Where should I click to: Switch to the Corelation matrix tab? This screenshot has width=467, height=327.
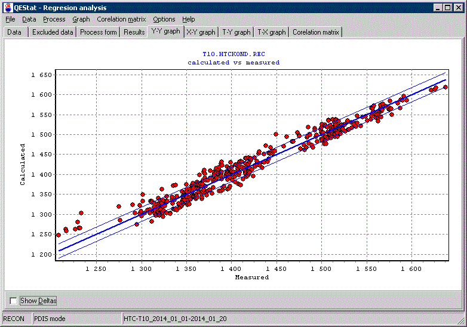[x=316, y=32]
